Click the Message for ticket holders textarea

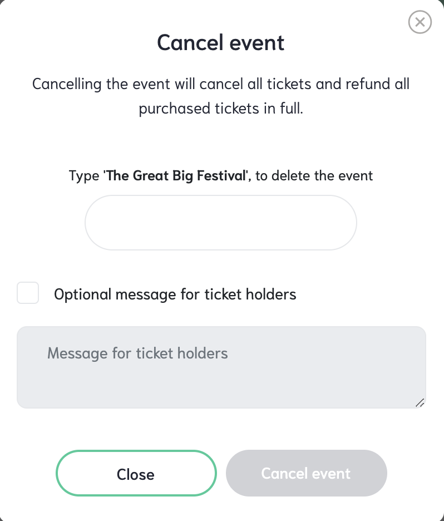pos(221,367)
